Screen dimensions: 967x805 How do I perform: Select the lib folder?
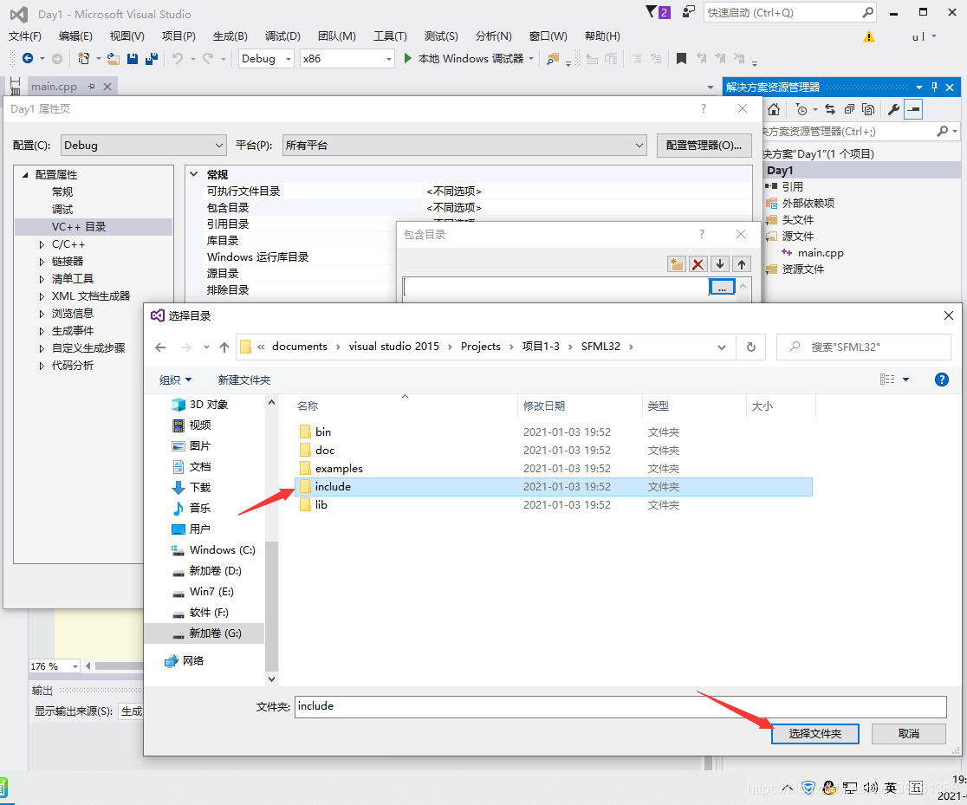[553, 505]
